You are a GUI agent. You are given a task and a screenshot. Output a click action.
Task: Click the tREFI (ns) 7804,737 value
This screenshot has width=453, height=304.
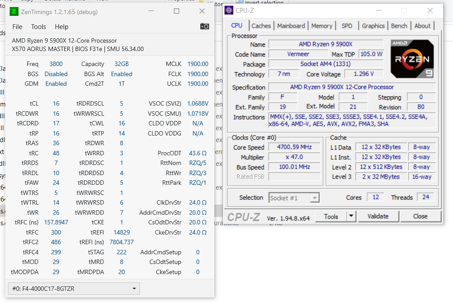(122, 242)
